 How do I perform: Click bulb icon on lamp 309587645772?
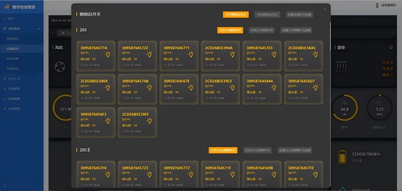tap(191, 174)
